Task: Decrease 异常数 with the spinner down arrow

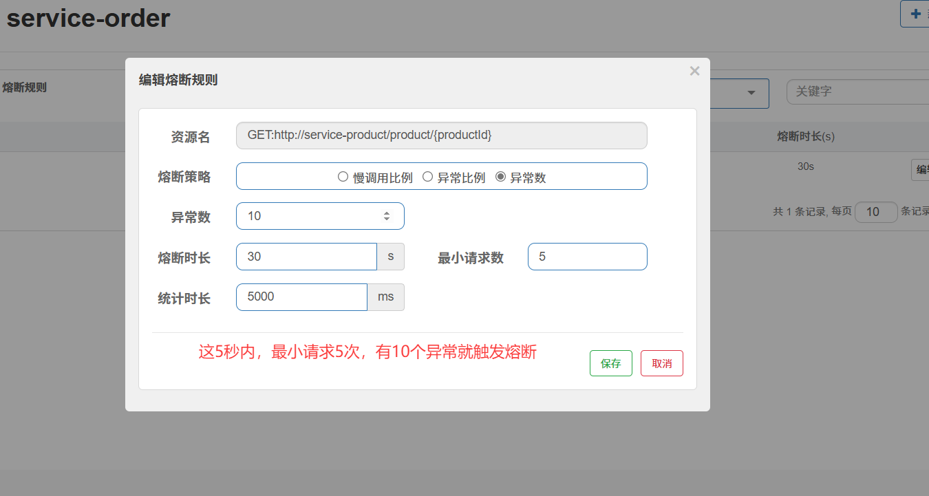Action: coord(387,219)
